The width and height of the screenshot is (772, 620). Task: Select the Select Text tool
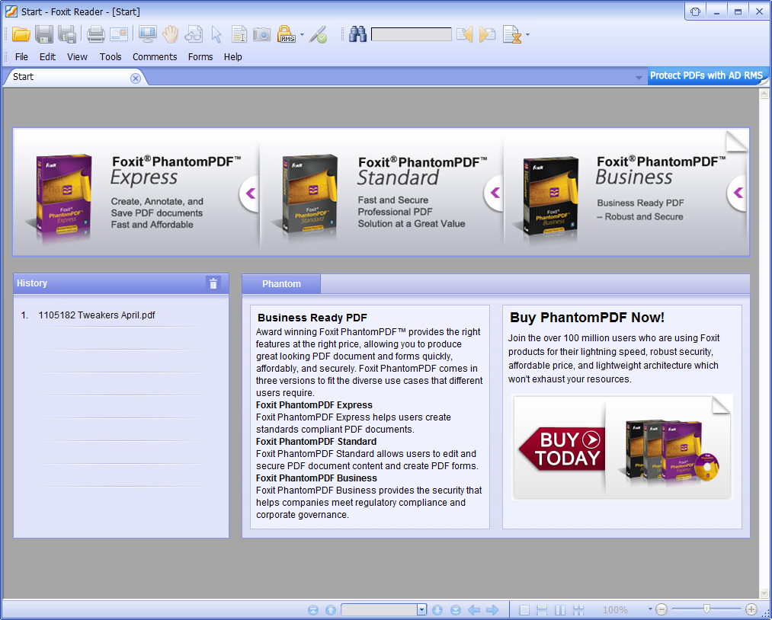coord(239,34)
